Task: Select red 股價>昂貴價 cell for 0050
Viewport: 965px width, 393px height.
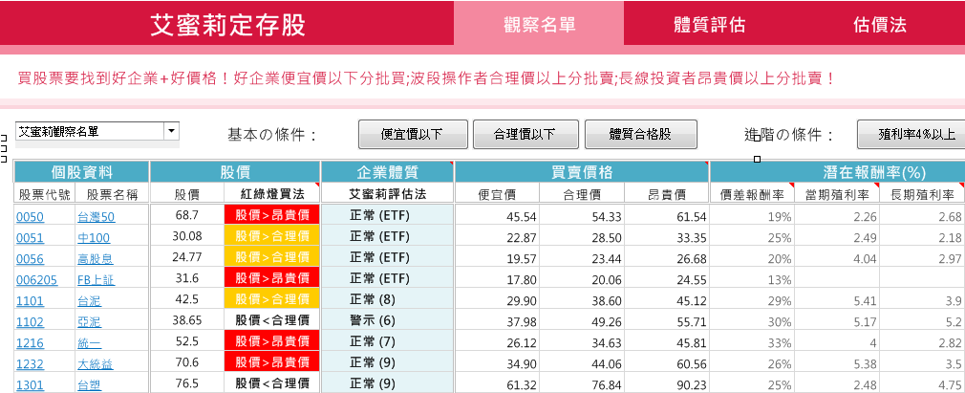Action: 272,215
